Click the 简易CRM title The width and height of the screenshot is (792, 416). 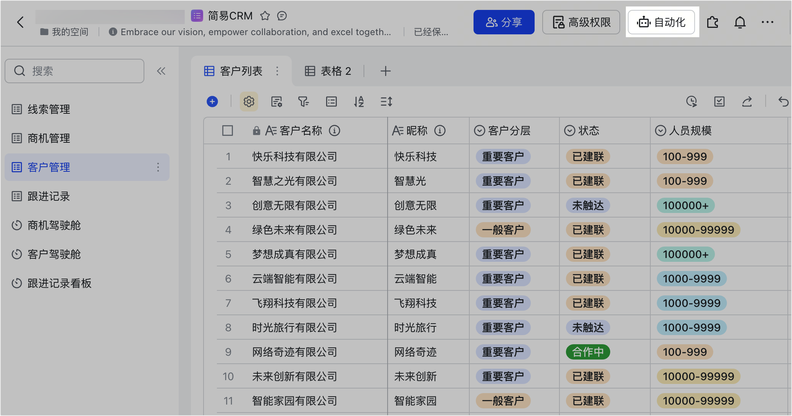point(230,16)
